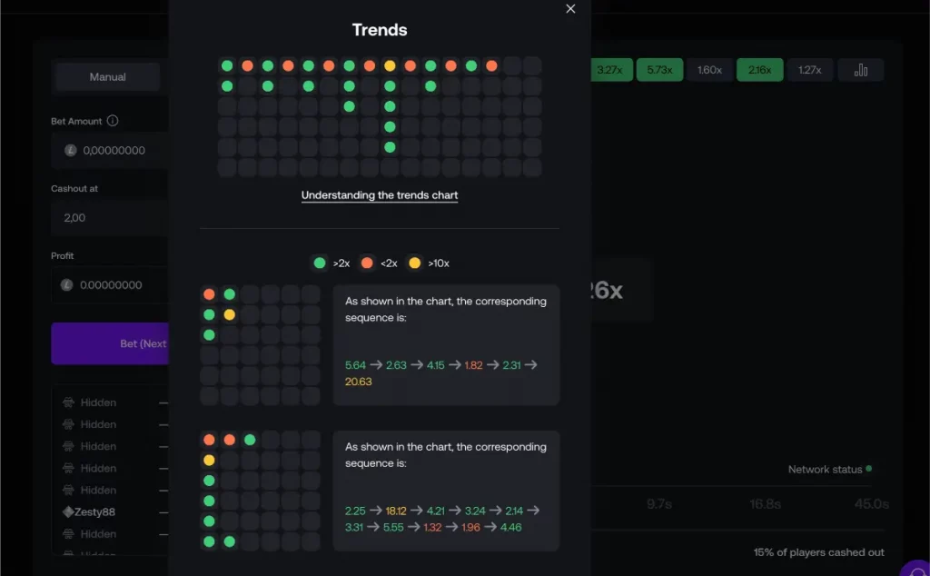Image resolution: width=930 pixels, height=576 pixels.
Task: Click the coin icon in Bet Amount field
Action: click(71, 150)
